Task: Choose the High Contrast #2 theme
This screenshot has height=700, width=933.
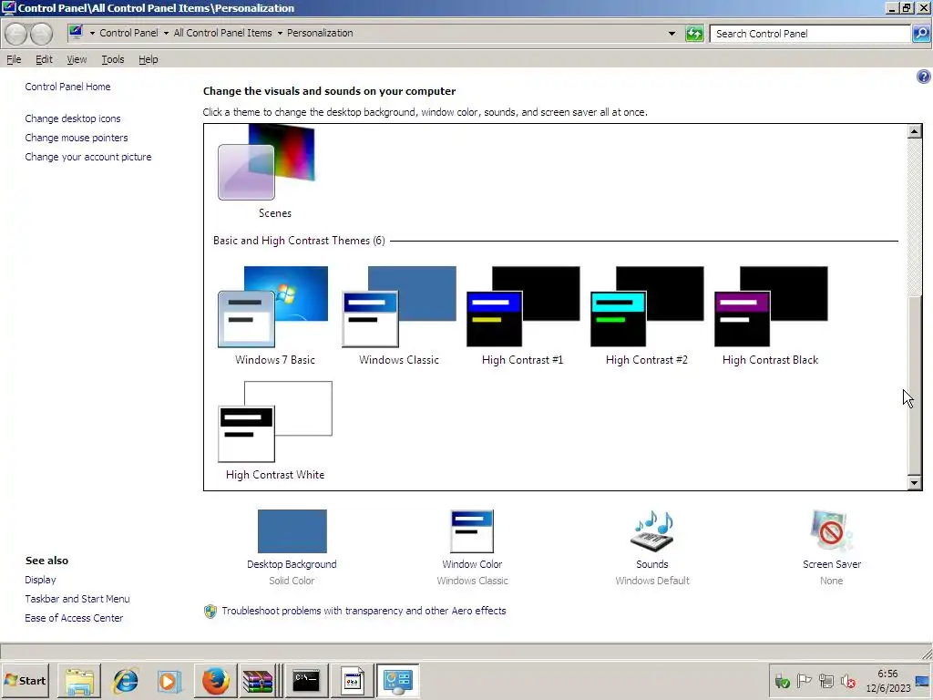Action: (647, 306)
